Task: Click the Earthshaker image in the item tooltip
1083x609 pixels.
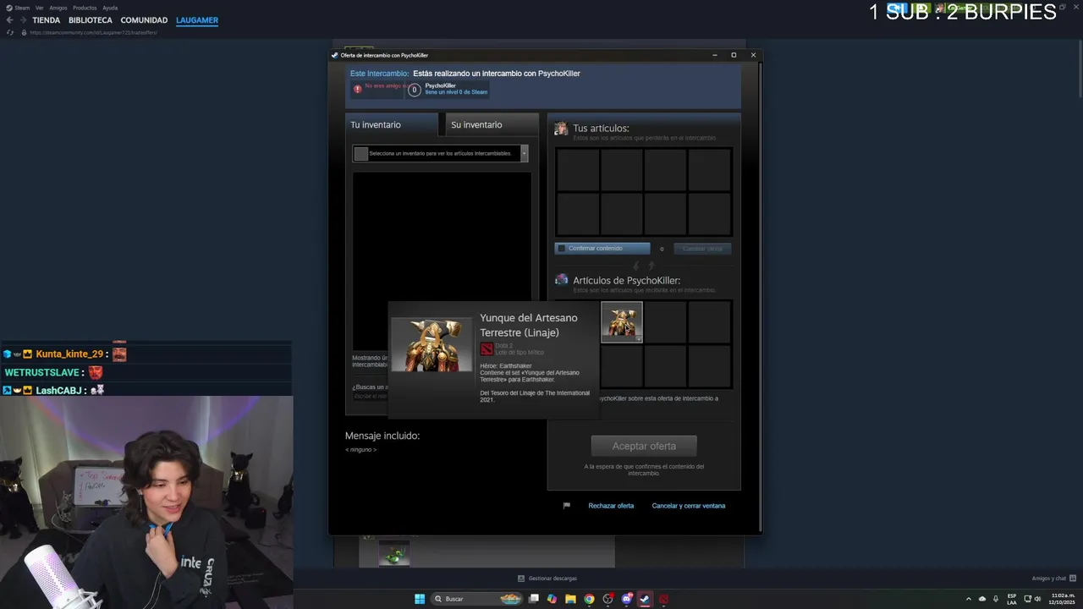Action: click(x=432, y=344)
